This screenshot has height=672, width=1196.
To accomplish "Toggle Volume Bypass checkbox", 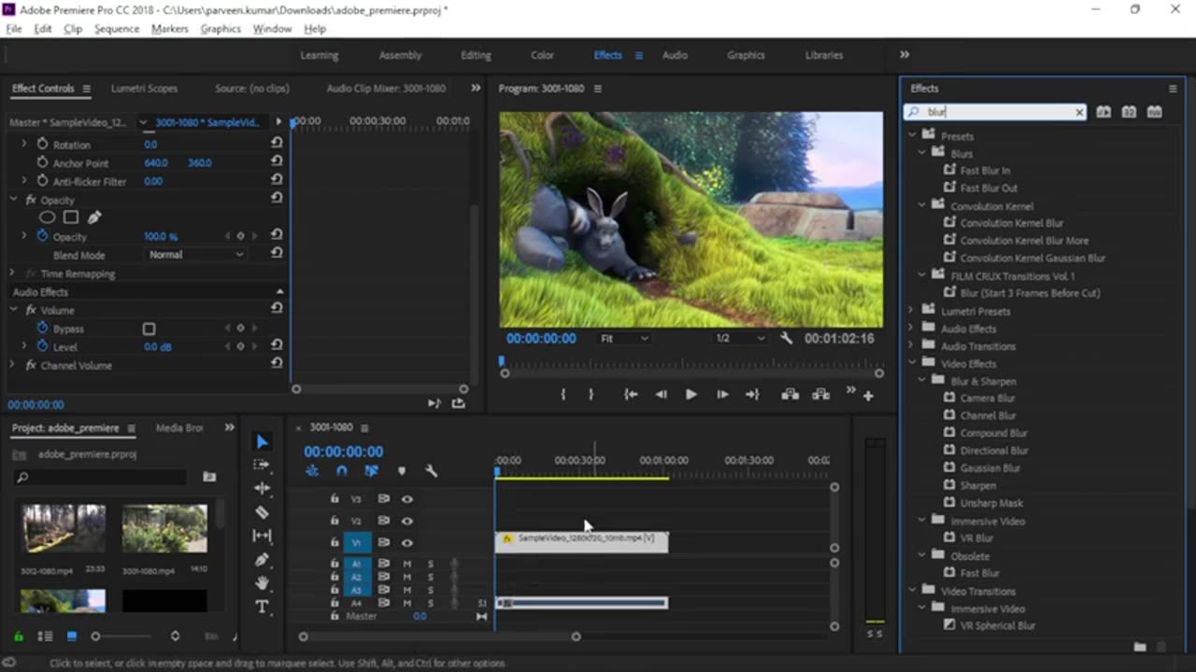I will [x=149, y=329].
